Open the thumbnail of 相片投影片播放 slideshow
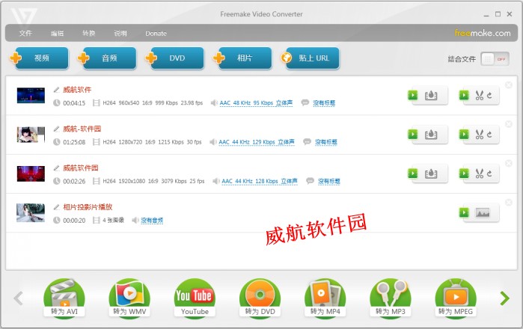This screenshot has height=329, width=523. tap(31, 212)
